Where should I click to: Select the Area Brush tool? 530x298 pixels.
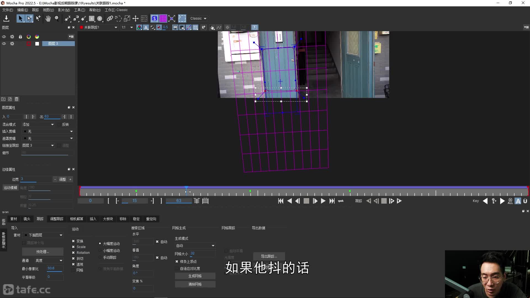tap(84, 18)
